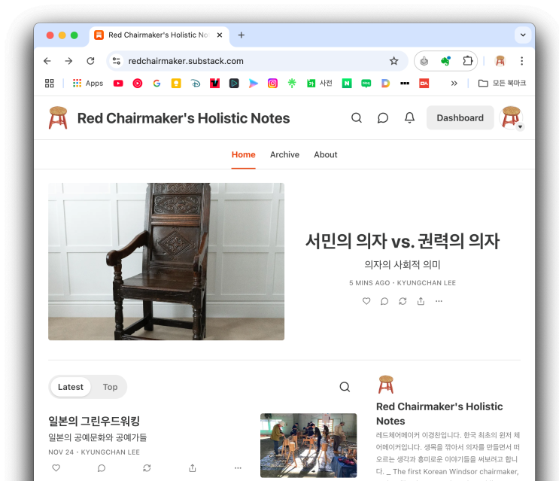The height and width of the screenshot is (481, 559).
Task: Comment on the featured post
Action: (384, 301)
